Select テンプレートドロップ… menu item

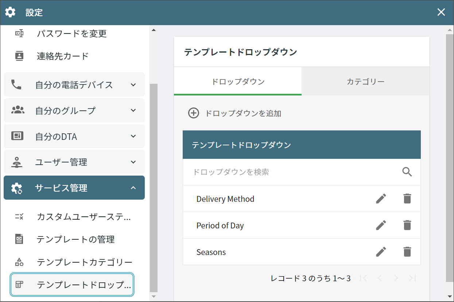tap(72, 285)
